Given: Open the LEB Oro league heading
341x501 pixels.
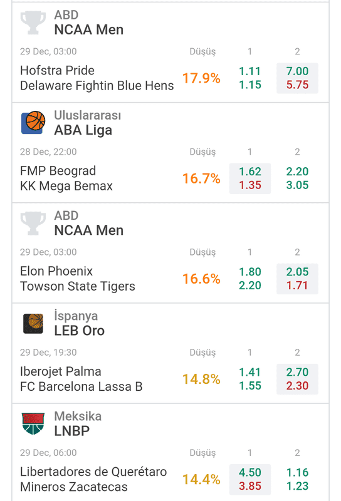Looking at the screenshot, I should point(80,331).
